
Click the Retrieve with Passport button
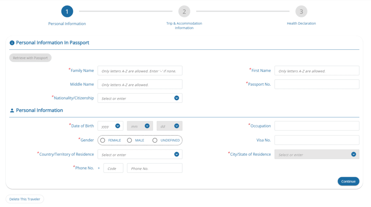pyautogui.click(x=30, y=58)
